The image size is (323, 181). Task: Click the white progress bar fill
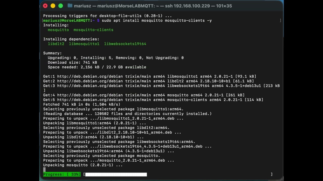tap(116, 174)
